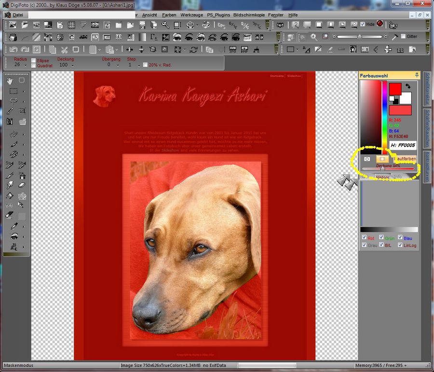Expand the Deckung value dropdown
This screenshot has width=434, height=372.
point(73,65)
